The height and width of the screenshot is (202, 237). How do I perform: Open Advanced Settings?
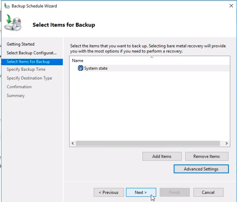pyautogui.click(x=201, y=169)
